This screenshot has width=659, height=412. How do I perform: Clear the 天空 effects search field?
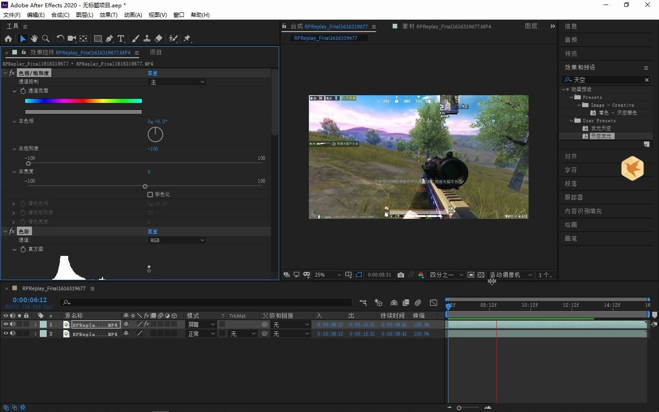(x=647, y=80)
